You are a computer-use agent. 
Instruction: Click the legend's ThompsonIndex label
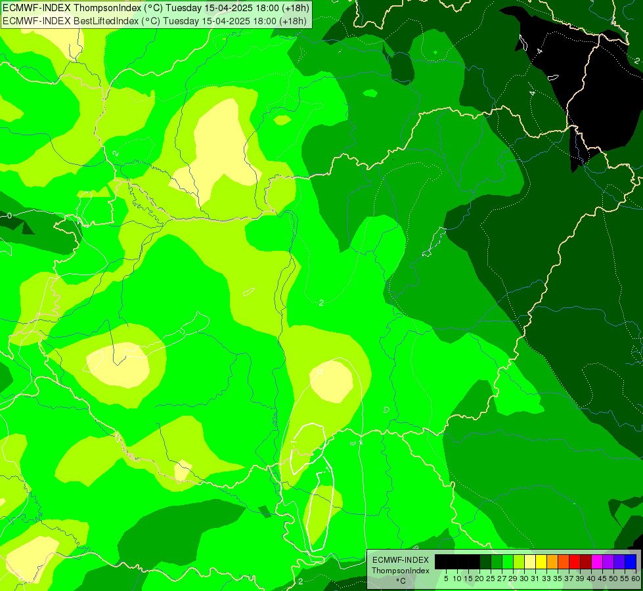tap(401, 571)
